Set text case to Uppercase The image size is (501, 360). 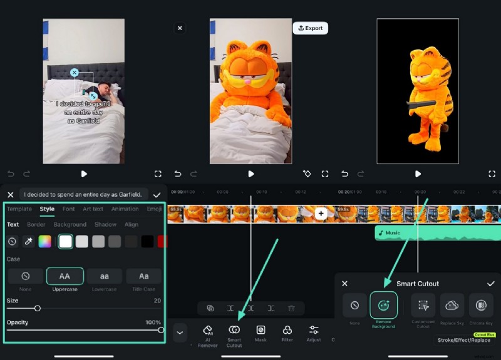(65, 276)
